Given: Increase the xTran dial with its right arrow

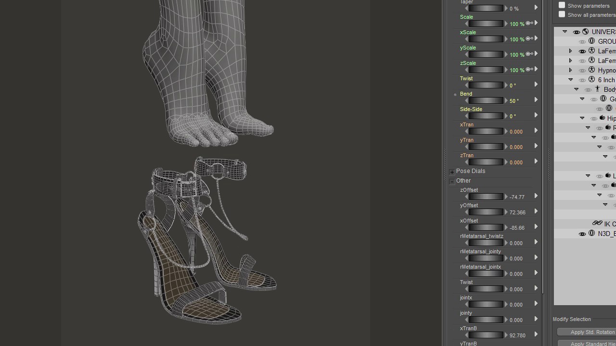Looking at the screenshot, I should click(506, 131).
